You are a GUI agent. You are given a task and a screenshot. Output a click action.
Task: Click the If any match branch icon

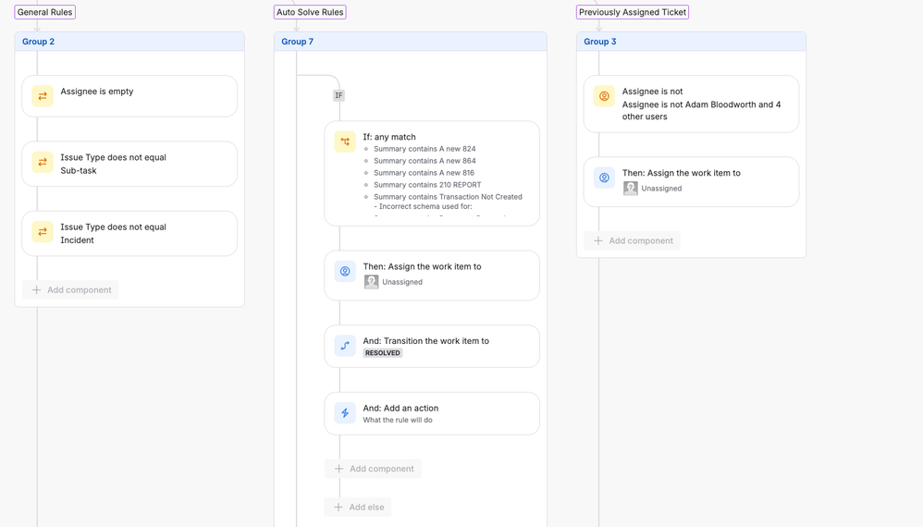(x=345, y=141)
